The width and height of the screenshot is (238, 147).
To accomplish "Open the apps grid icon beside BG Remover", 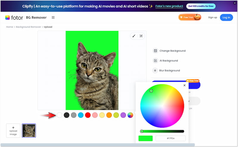I will click(x=53, y=17).
